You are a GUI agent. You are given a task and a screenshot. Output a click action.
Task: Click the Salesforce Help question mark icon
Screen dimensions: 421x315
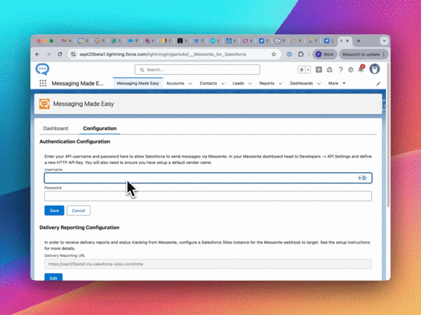tap(340, 69)
